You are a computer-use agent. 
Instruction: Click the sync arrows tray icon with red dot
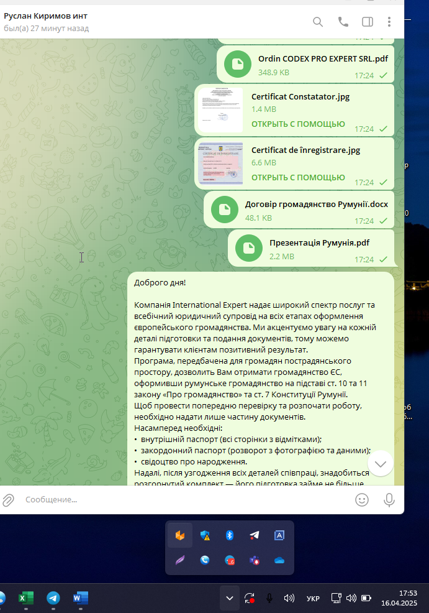pyautogui.click(x=250, y=598)
